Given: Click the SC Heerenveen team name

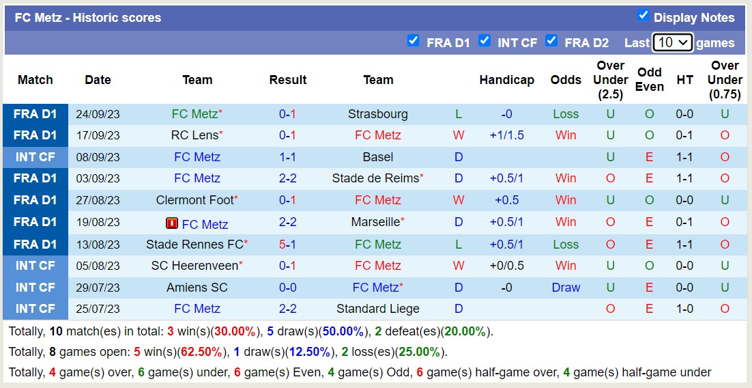Looking at the screenshot, I should click(x=194, y=266).
